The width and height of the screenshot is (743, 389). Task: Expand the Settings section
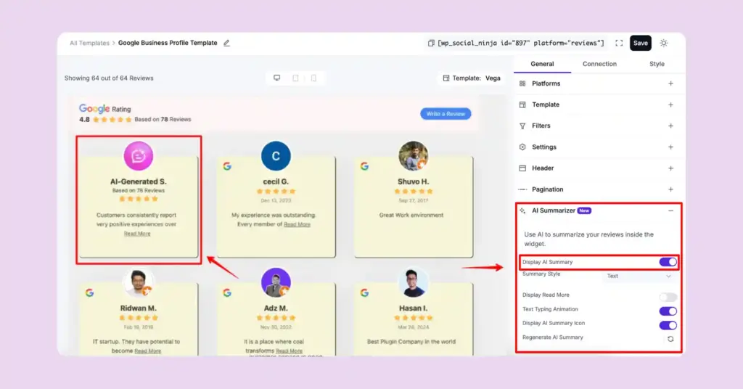670,147
